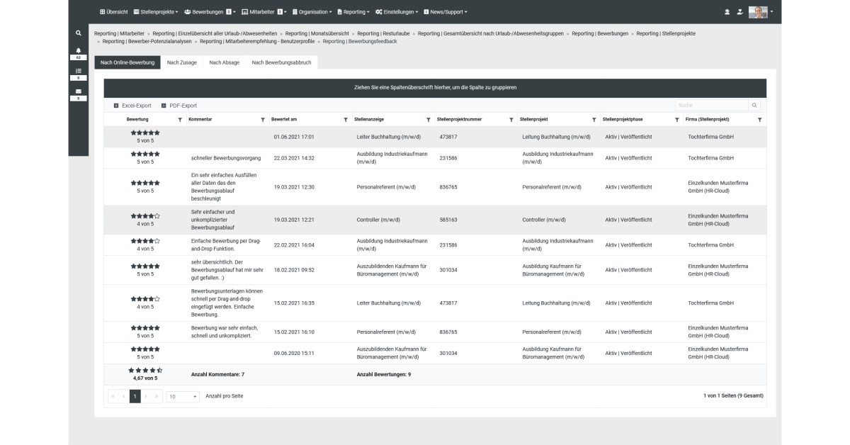Open the Reporting dropdown menu
This screenshot has width=850, height=445.
coord(353,12)
